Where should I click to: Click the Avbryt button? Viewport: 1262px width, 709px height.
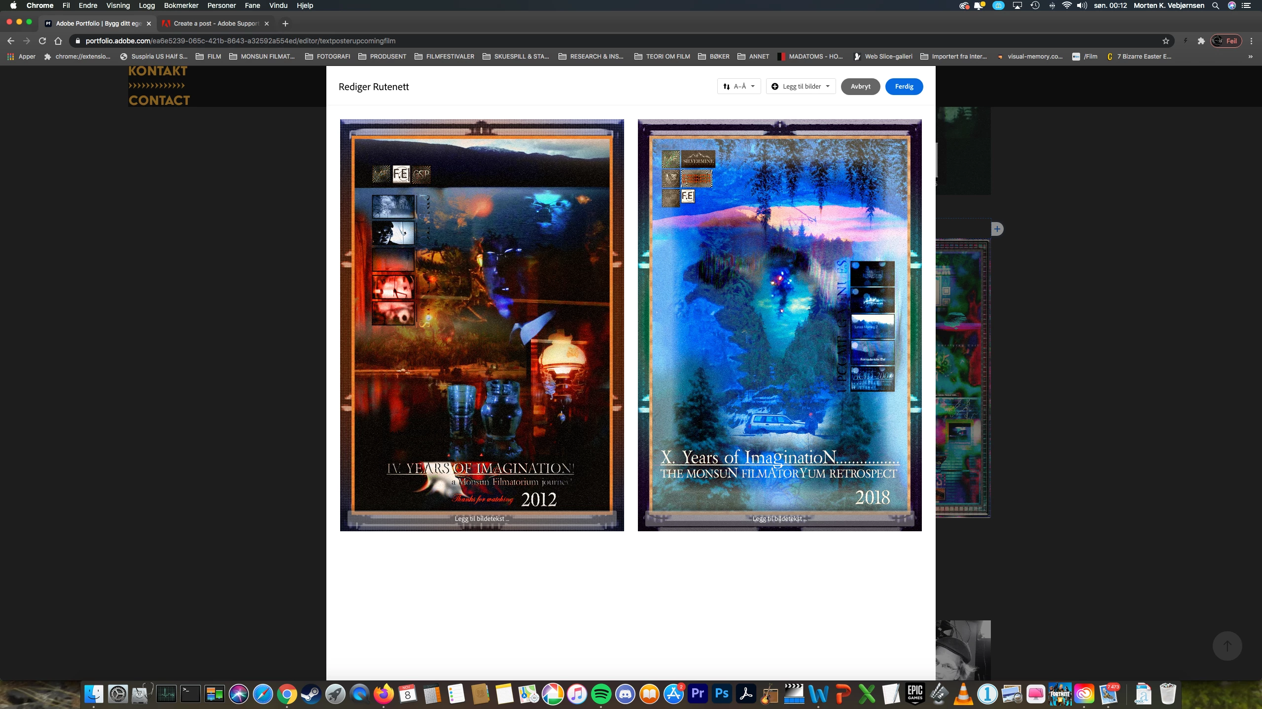click(x=860, y=86)
